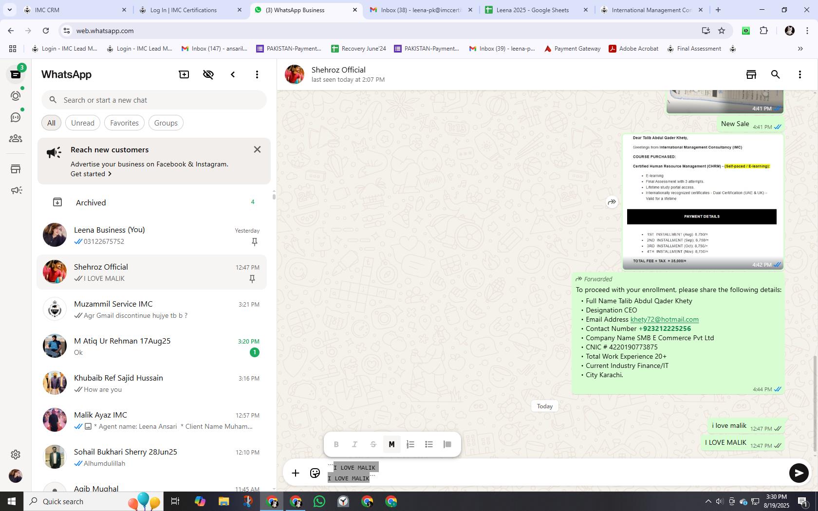
Task: Open Leena Business (You) chat
Action: click(152, 235)
